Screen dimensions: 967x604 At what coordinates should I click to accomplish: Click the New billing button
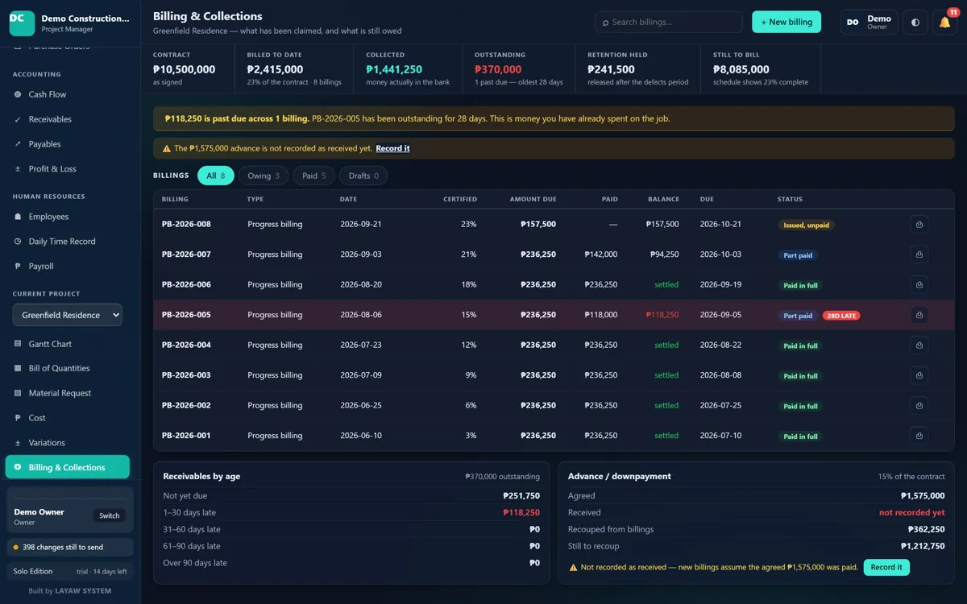click(786, 22)
